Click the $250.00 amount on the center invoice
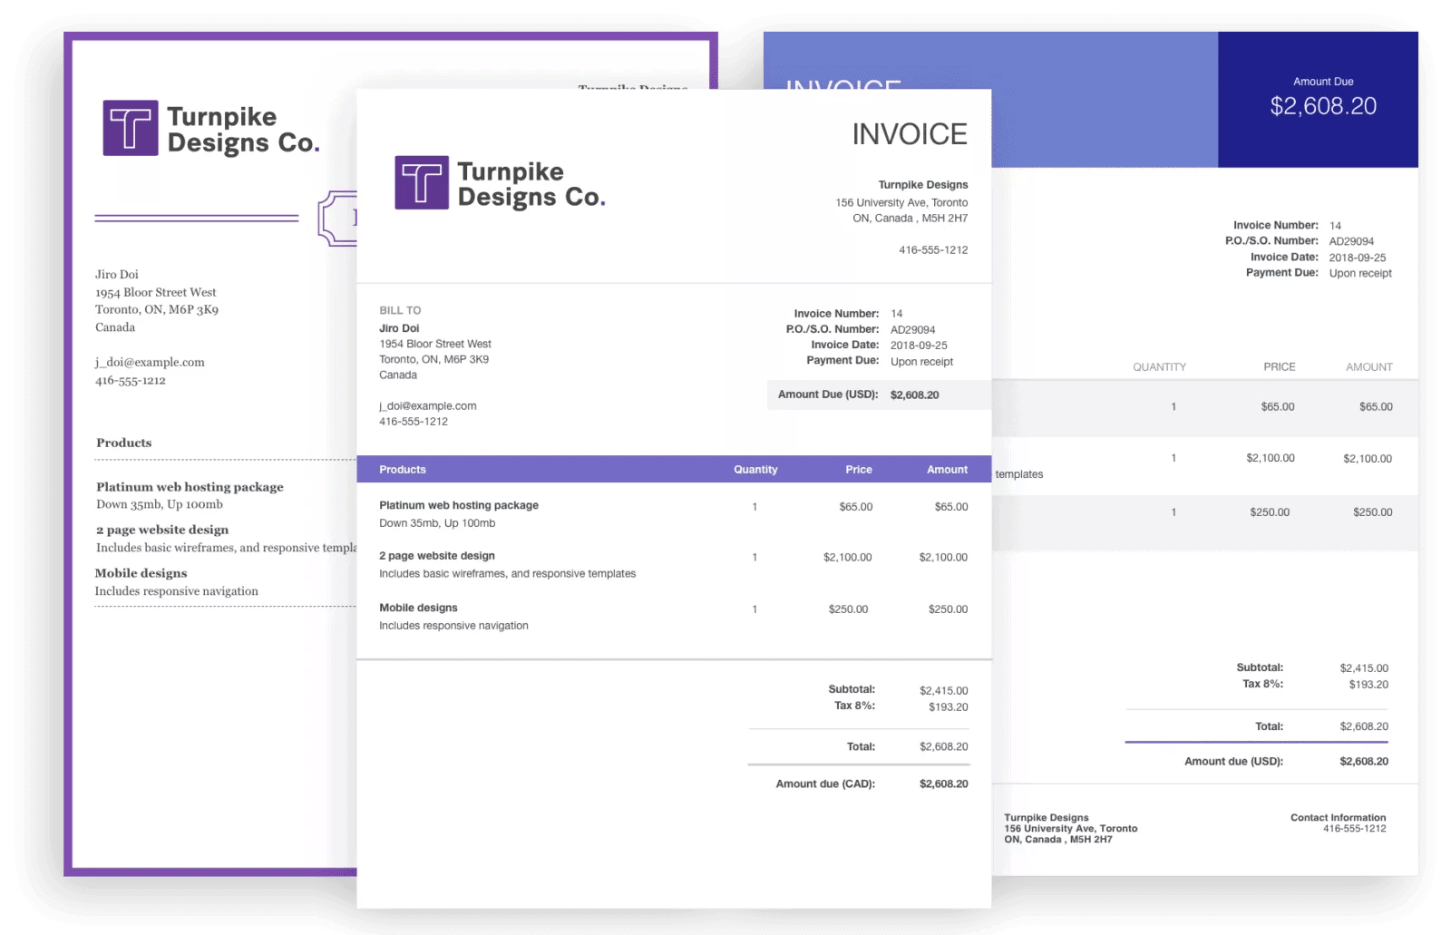Screen dimensions: 1451x935 [948, 609]
